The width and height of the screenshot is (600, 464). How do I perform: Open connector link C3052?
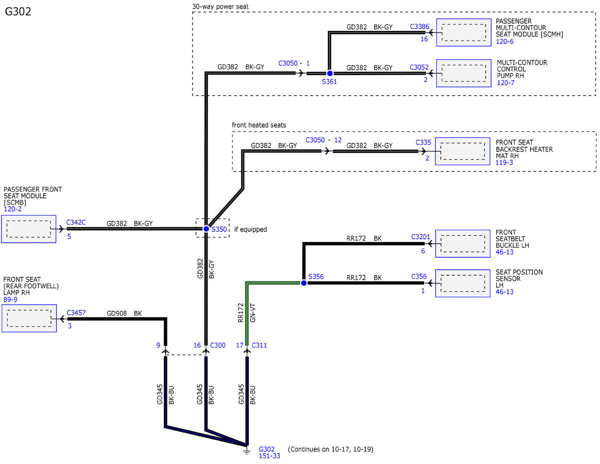[419, 67]
